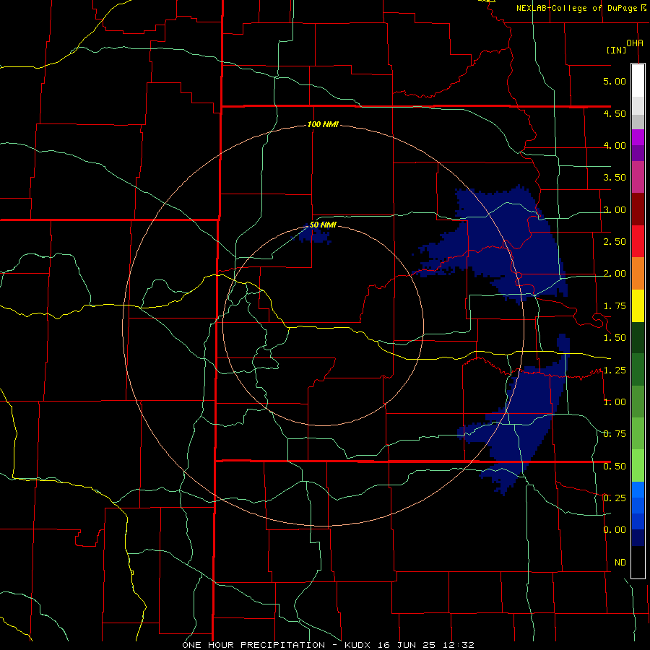
Task: Click the 3.00 legend value
Action: pos(615,209)
